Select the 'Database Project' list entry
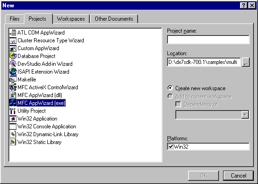This screenshot has height=184, width=258. (x=36, y=56)
